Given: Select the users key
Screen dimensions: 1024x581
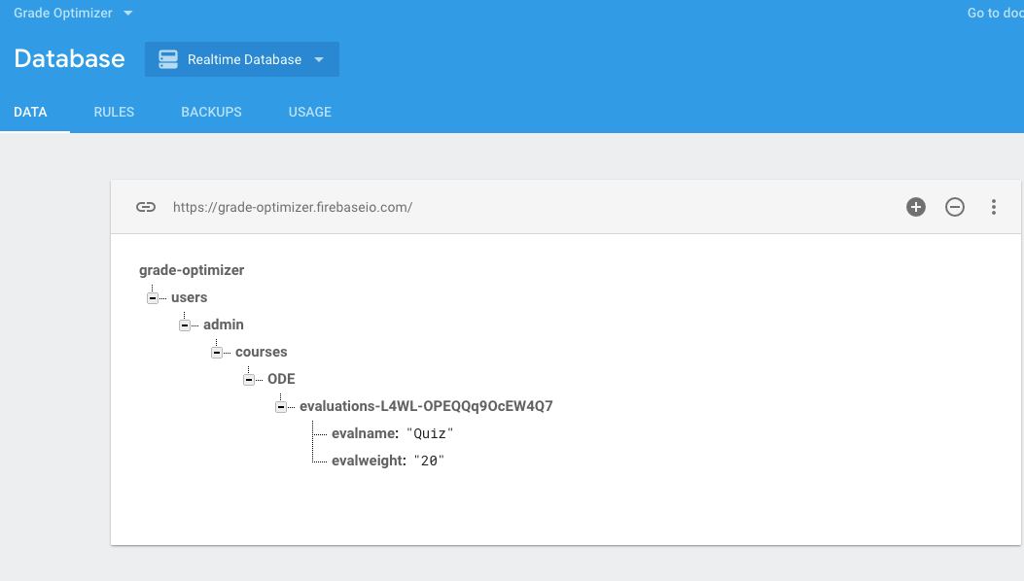Looking at the screenshot, I should [x=190, y=297].
